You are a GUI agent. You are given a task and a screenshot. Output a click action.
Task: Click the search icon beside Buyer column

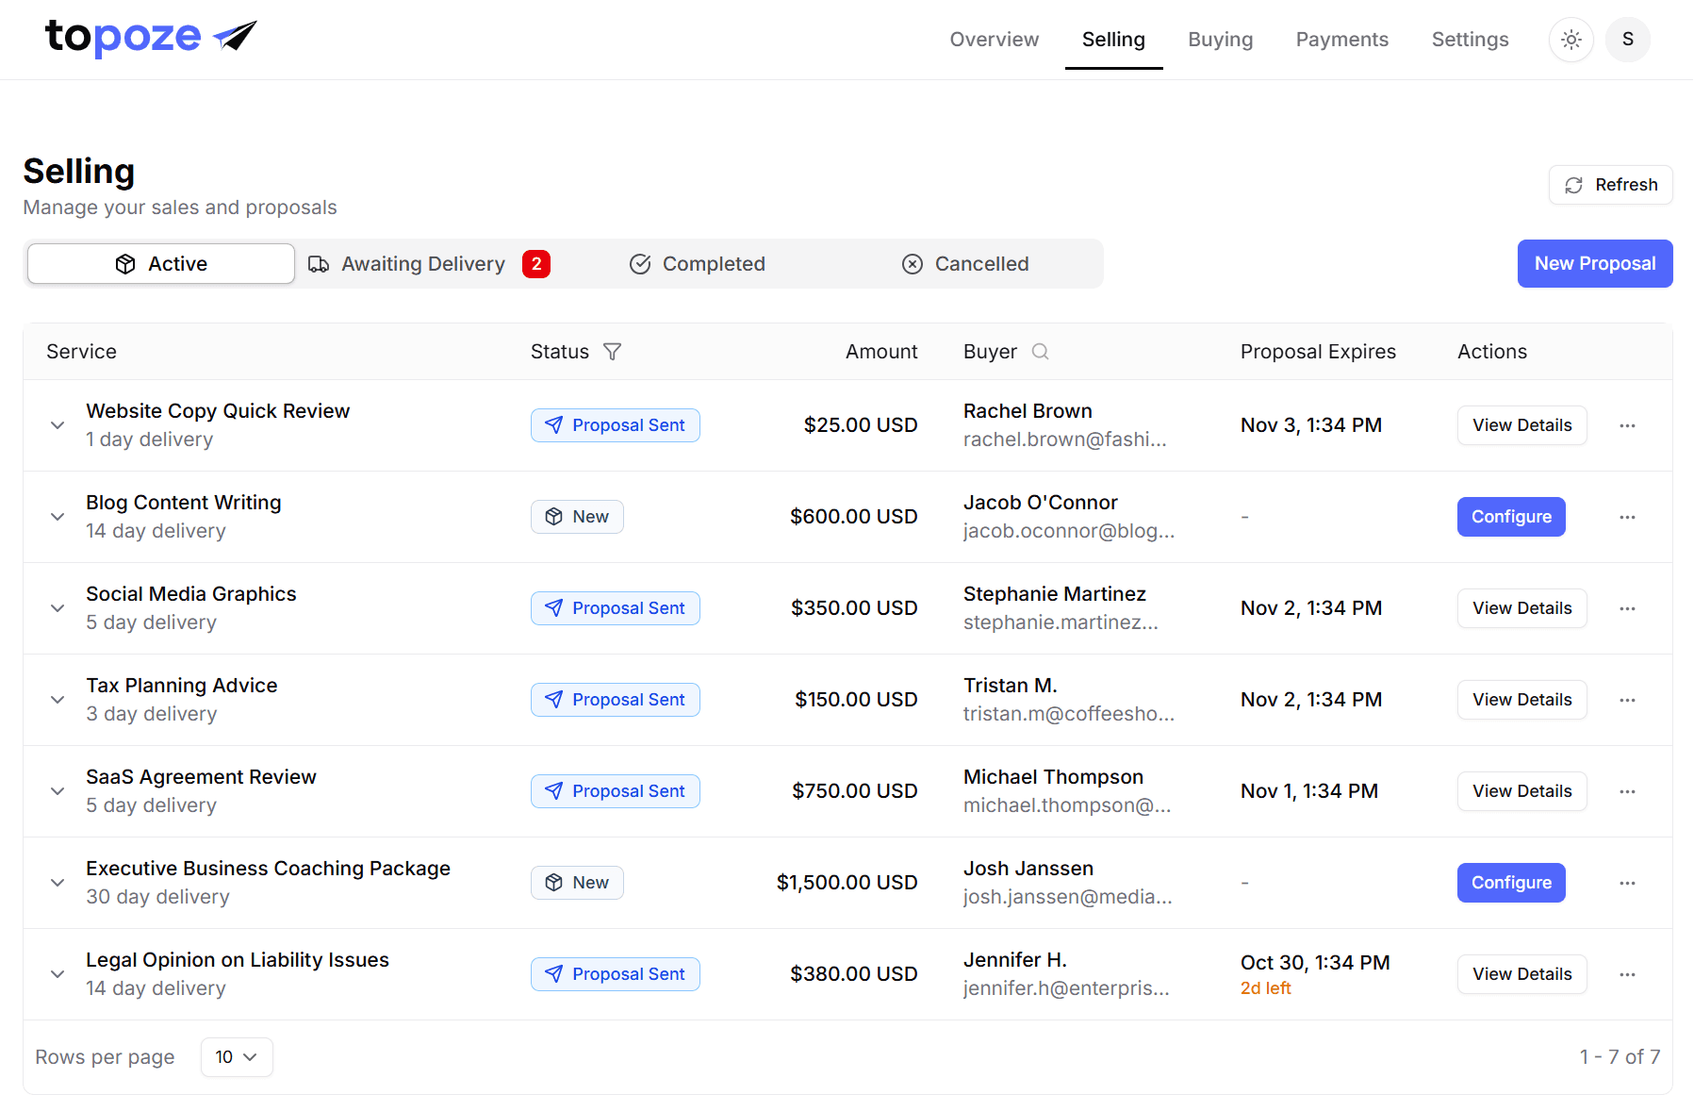(1040, 351)
